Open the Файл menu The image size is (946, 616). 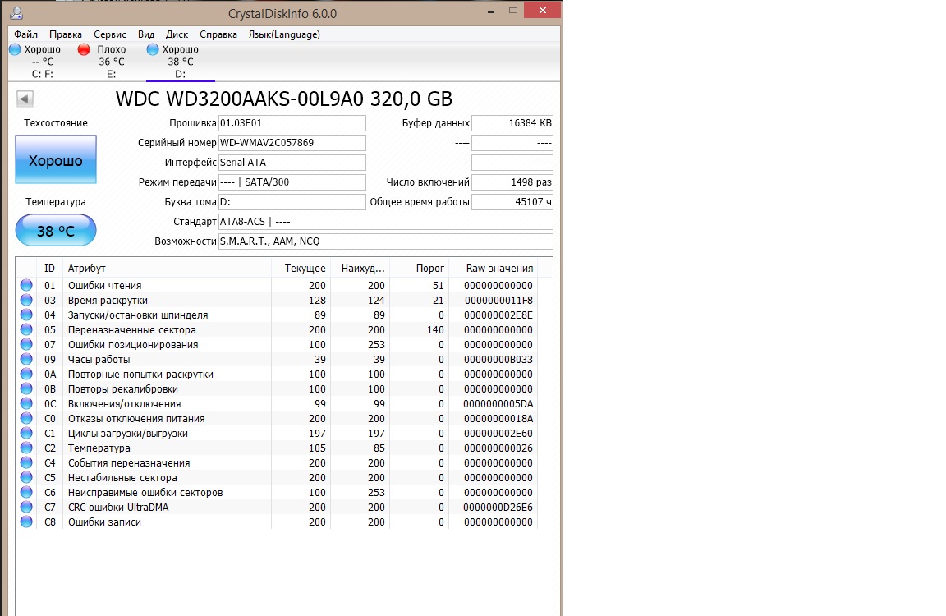[26, 34]
